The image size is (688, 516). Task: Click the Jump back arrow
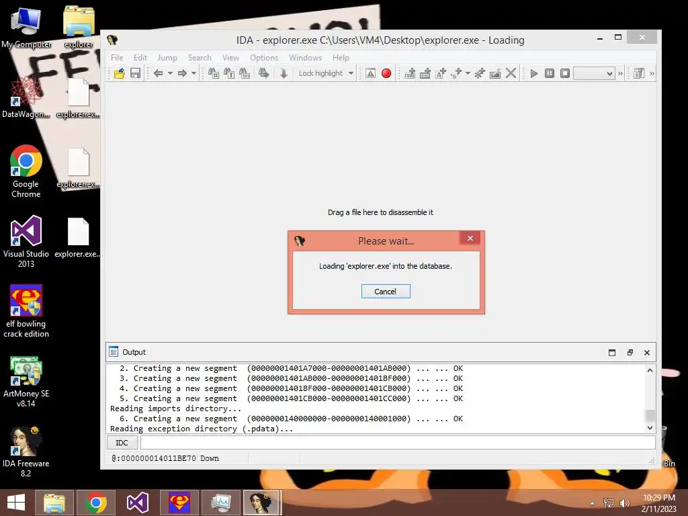pos(159,73)
